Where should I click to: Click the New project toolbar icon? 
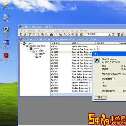click(21, 34)
